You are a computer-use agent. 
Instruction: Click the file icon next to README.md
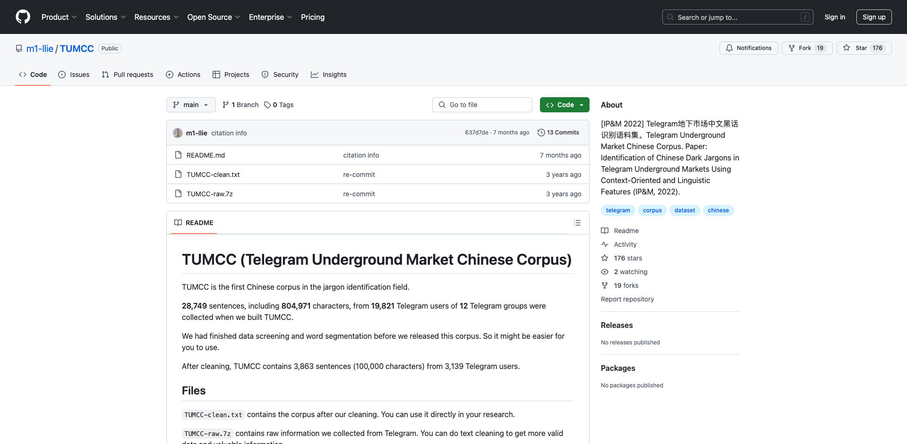point(178,155)
